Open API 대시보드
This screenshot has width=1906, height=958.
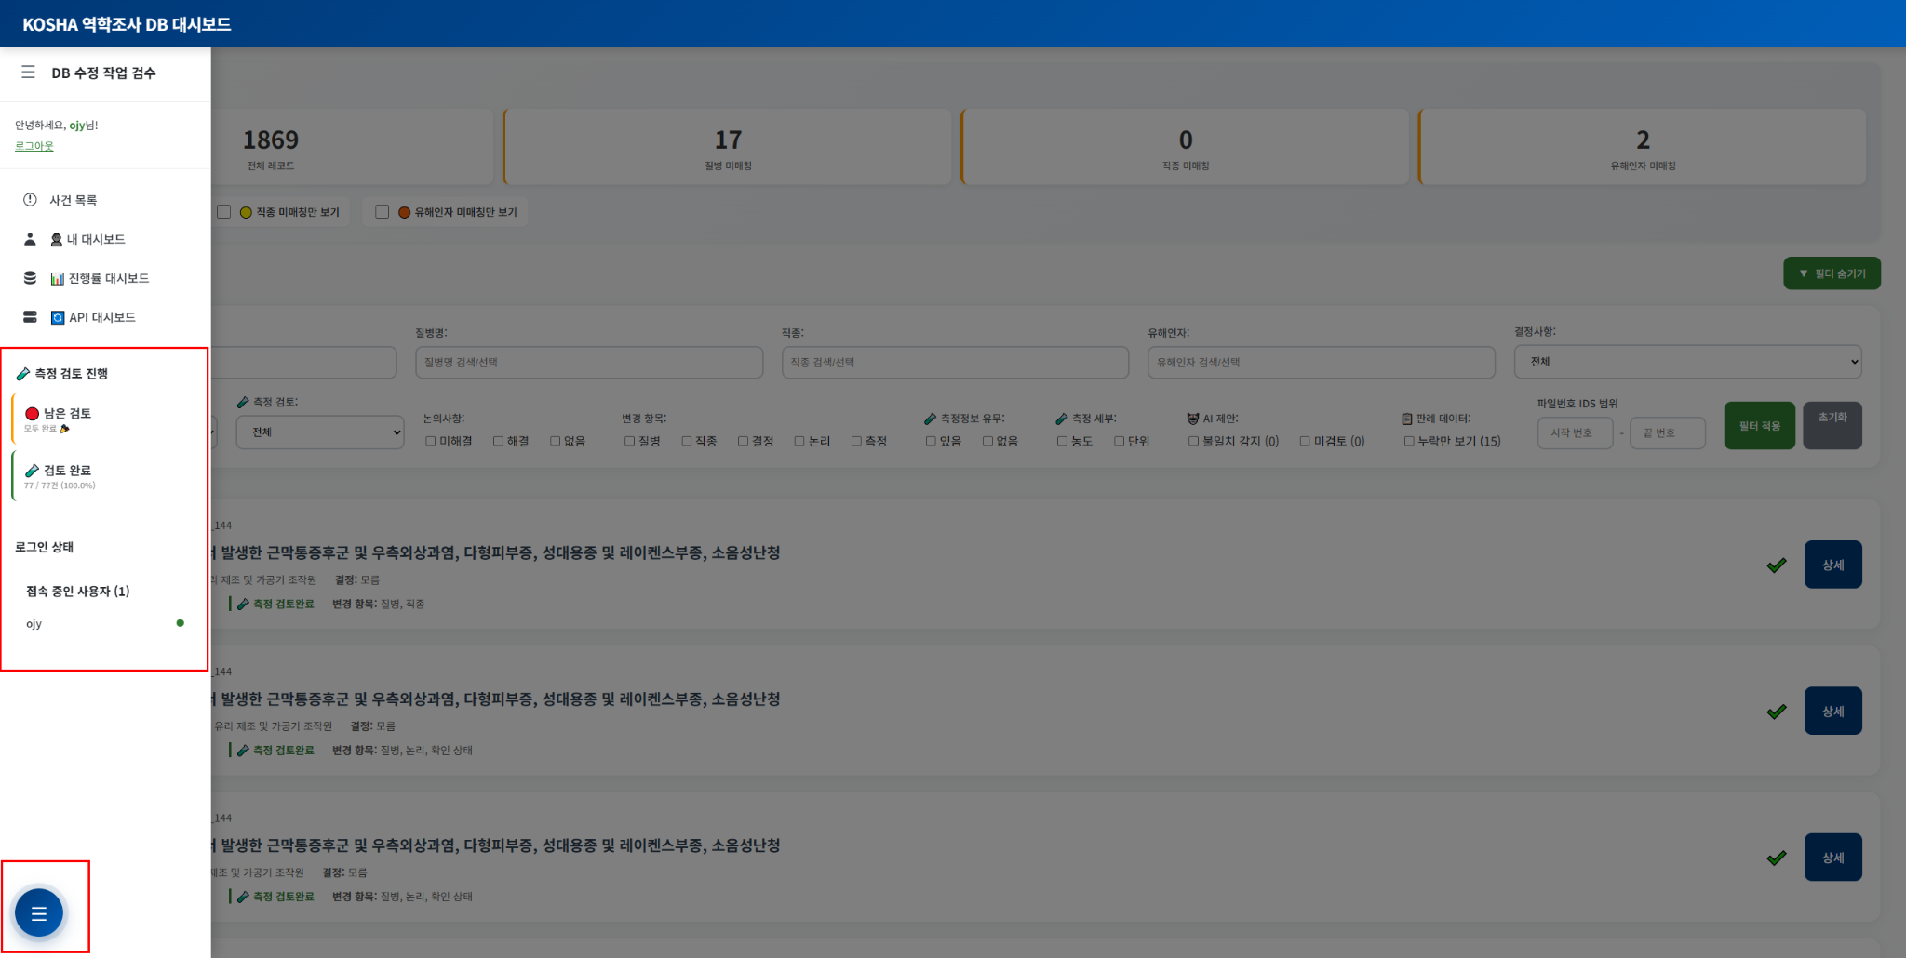[x=93, y=317]
